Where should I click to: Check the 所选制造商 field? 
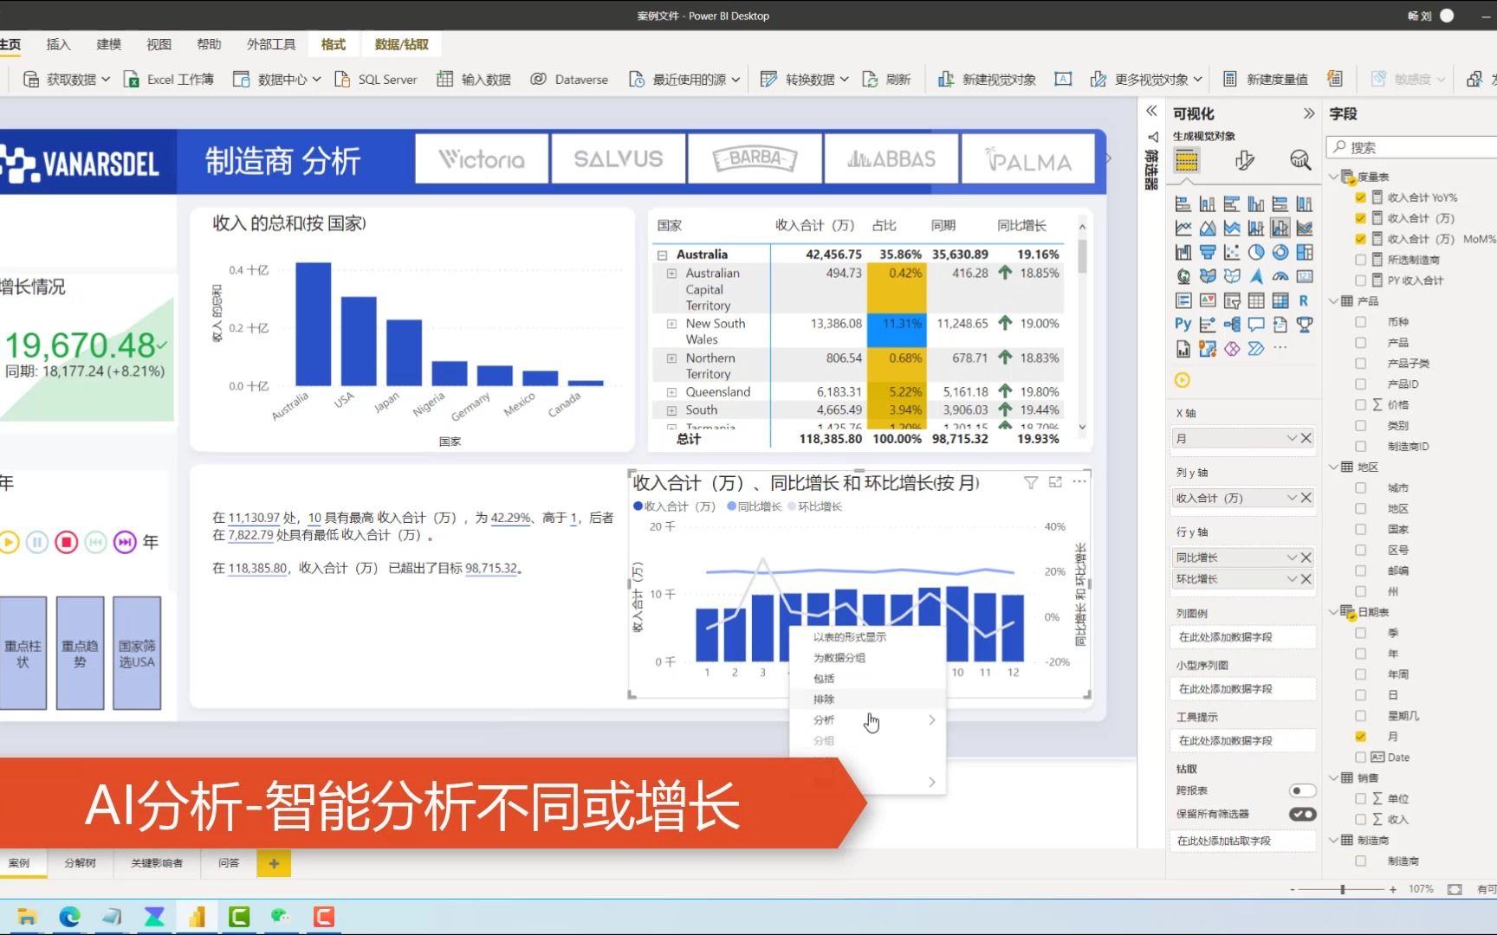tap(1360, 260)
